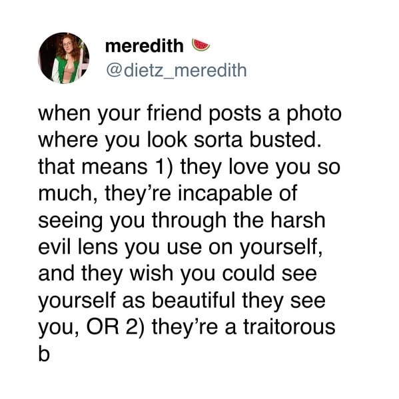This screenshot has height=399, width=399.
Task: Click the '2)' marker in the tweet text
Action: pyautogui.click(x=135, y=328)
